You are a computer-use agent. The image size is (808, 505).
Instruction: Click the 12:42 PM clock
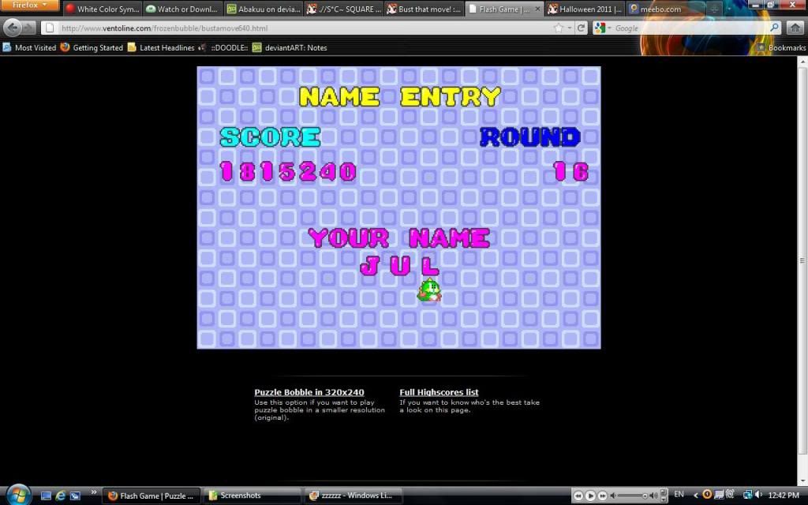784,496
